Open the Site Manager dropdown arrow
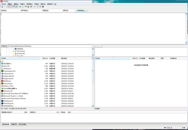This screenshot has width=188, height=130. (x=5, y=7)
